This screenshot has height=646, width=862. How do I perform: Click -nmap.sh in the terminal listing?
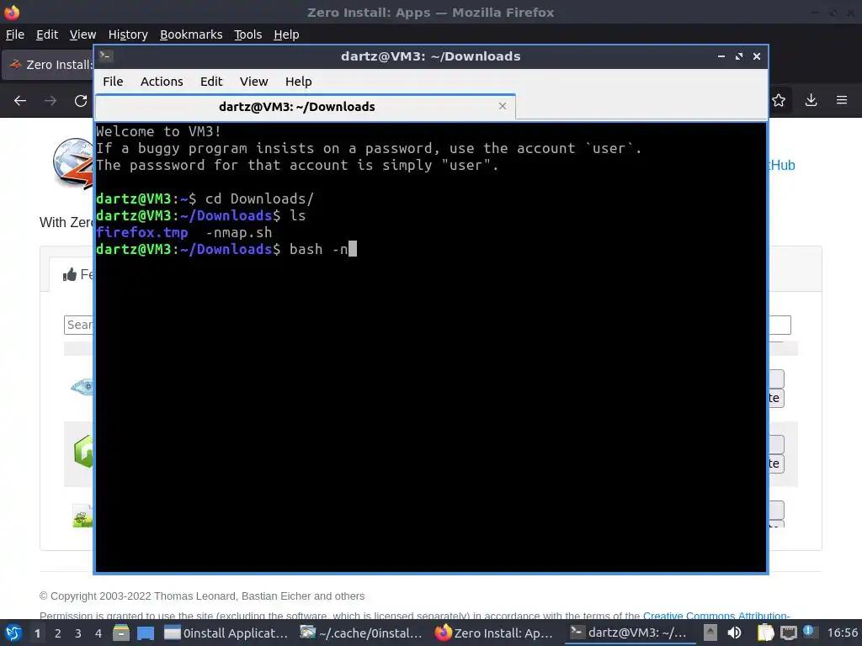coord(238,232)
